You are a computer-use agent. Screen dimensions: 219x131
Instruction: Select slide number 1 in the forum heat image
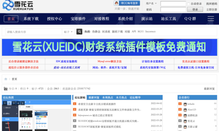click(x=5, y=103)
